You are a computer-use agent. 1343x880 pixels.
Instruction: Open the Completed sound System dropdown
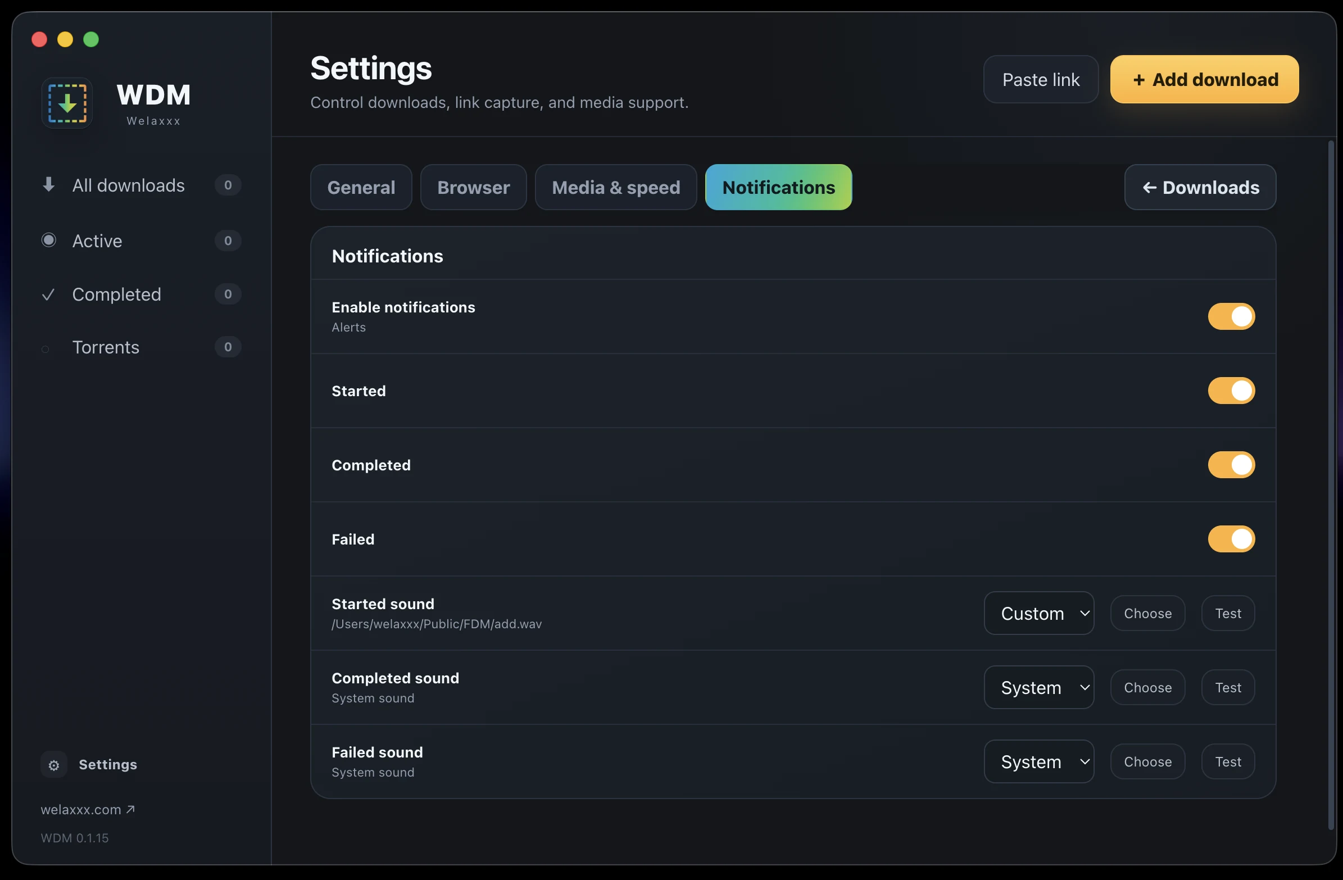tap(1039, 687)
